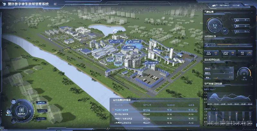This screenshot has height=131, width=257.
Task: Select the third weather reading bar next to gauge
Action: pos(242,31)
